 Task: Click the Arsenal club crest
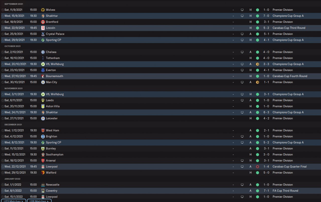coord(43,161)
